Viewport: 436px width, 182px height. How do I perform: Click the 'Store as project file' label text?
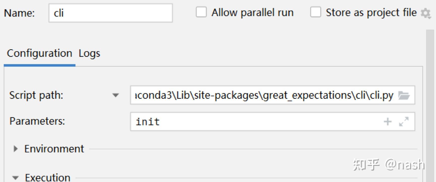click(371, 13)
